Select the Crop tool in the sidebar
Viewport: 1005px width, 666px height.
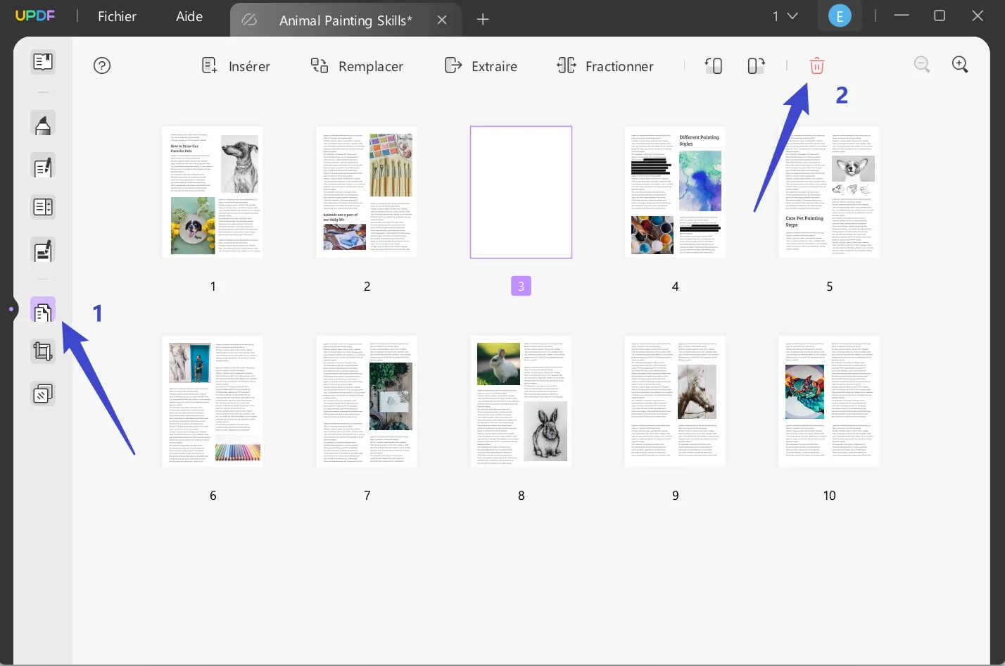[42, 351]
